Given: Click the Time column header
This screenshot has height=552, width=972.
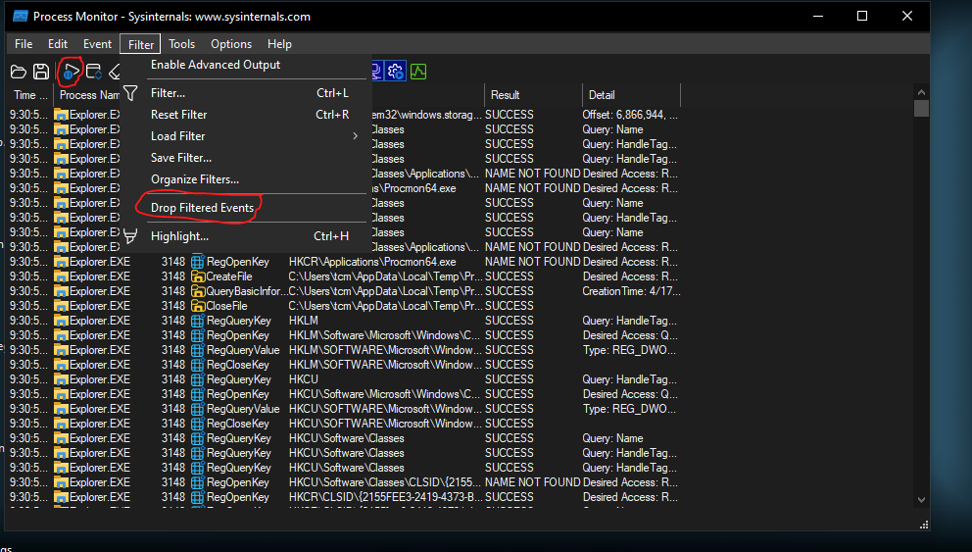Looking at the screenshot, I should point(29,95).
